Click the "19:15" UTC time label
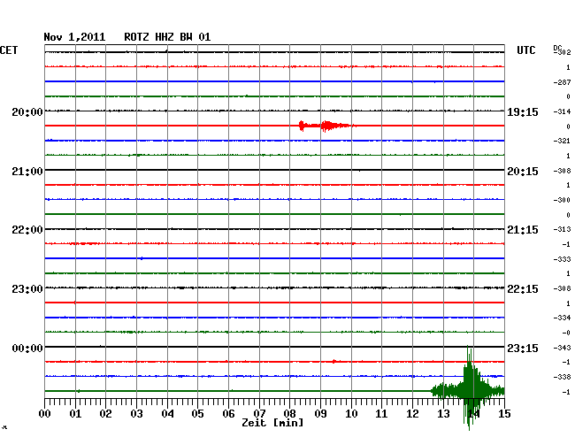575x437 pixels. [523, 112]
